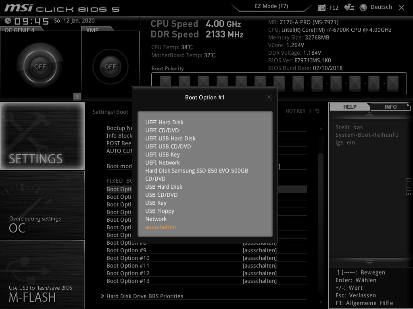413x309 pixels.
Task: Open the OC Genie help question mark
Action: tap(77, 97)
